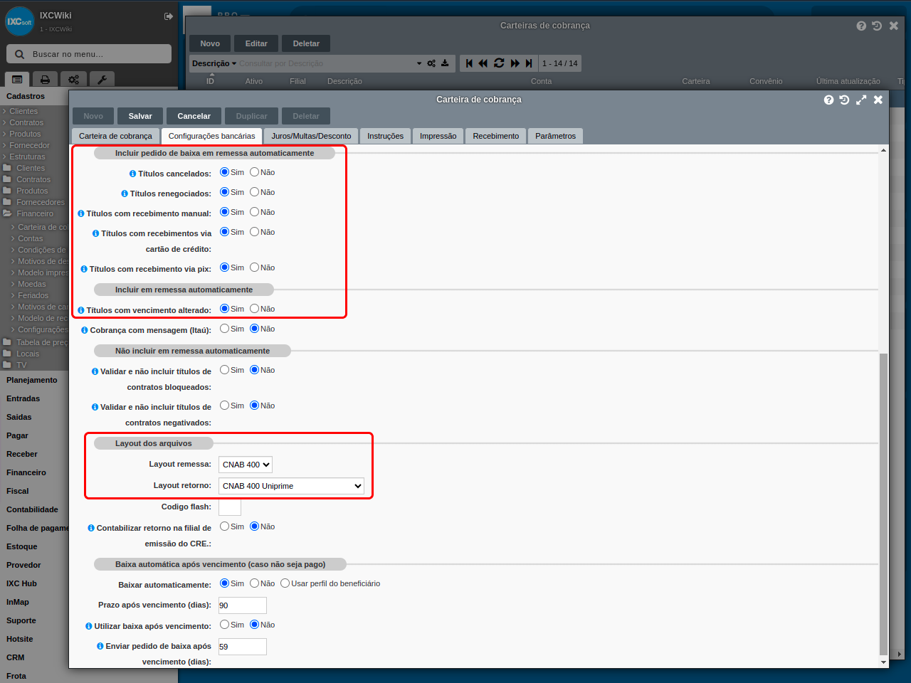This screenshot has height=683, width=911.
Task: Switch to Impressão tab
Action: [x=438, y=136]
